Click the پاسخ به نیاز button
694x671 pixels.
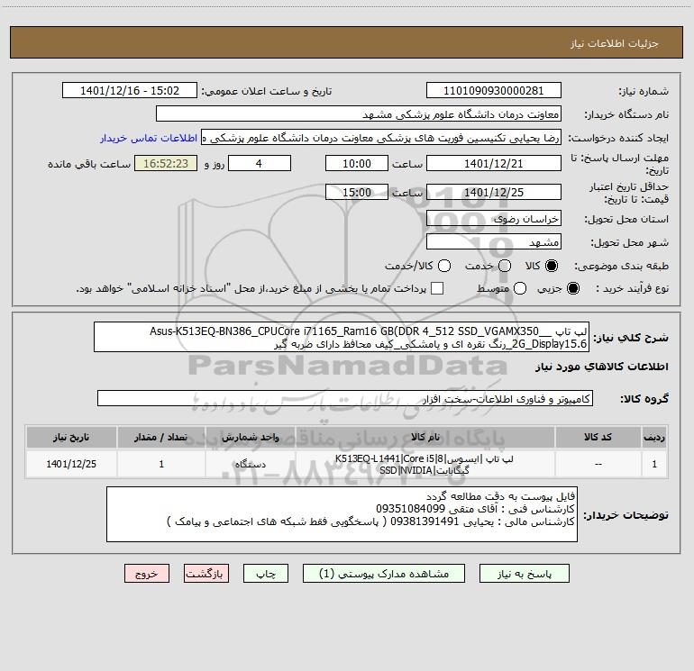coord(525,574)
